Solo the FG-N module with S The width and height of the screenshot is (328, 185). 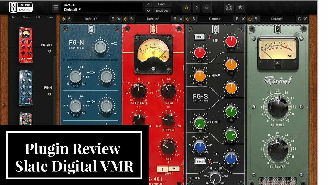coord(69,19)
